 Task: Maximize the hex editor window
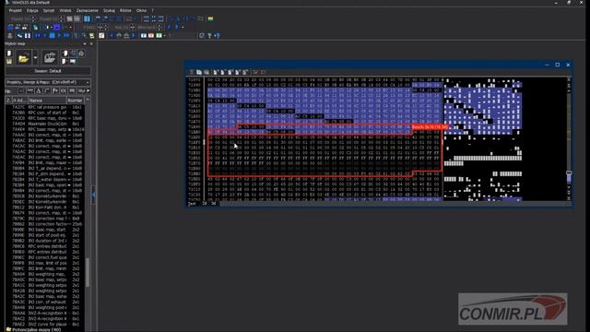558,65
